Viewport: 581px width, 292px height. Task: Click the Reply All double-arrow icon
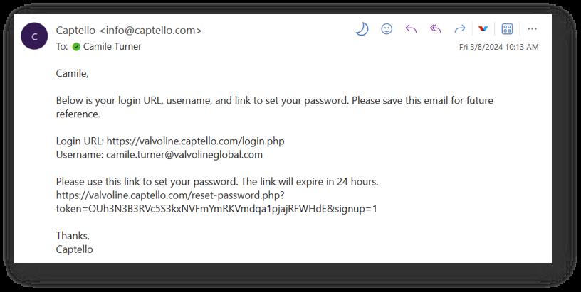[435, 29]
